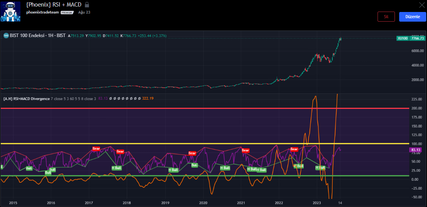Click the Bear marker near 2019
The height and width of the screenshot is (207, 427).
192,153
